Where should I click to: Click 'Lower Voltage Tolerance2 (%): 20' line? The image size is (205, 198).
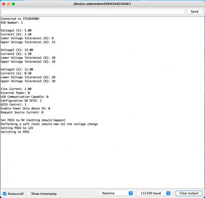click(28, 58)
